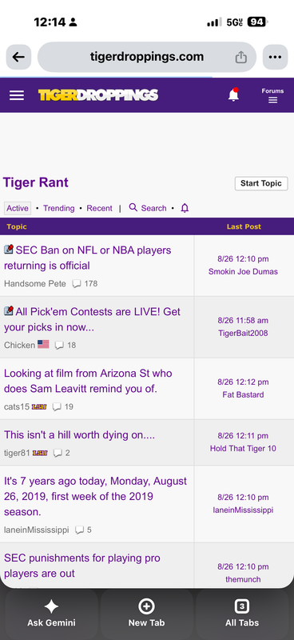Open notifications bell with red dot
Image resolution: width=294 pixels, height=640 pixels.
233,94
